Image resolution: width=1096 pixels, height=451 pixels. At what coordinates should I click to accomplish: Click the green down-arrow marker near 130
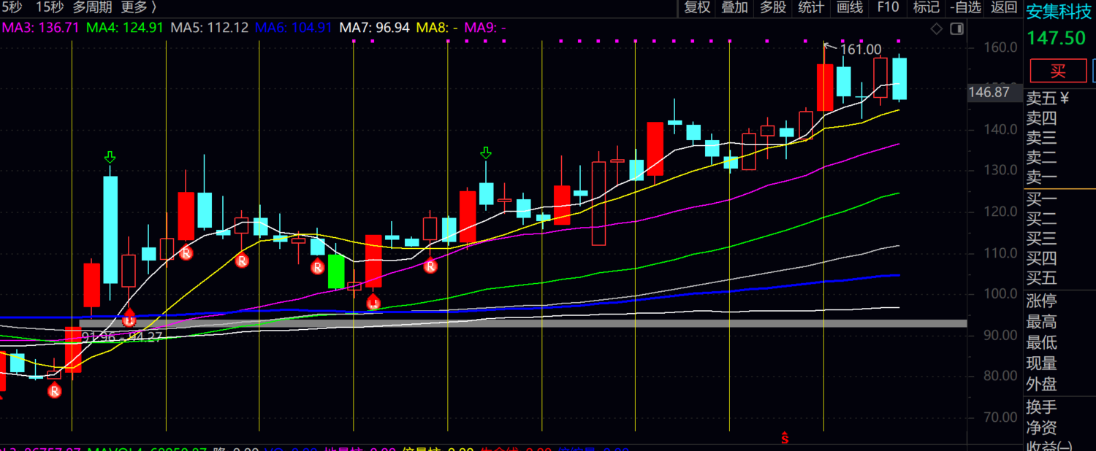[x=110, y=157]
